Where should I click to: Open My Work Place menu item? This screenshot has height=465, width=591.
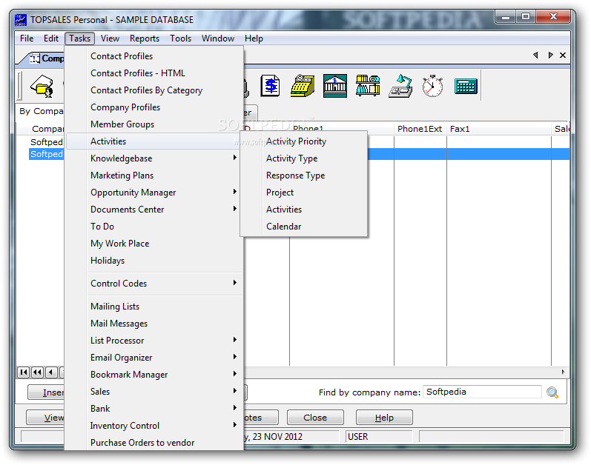(x=154, y=244)
